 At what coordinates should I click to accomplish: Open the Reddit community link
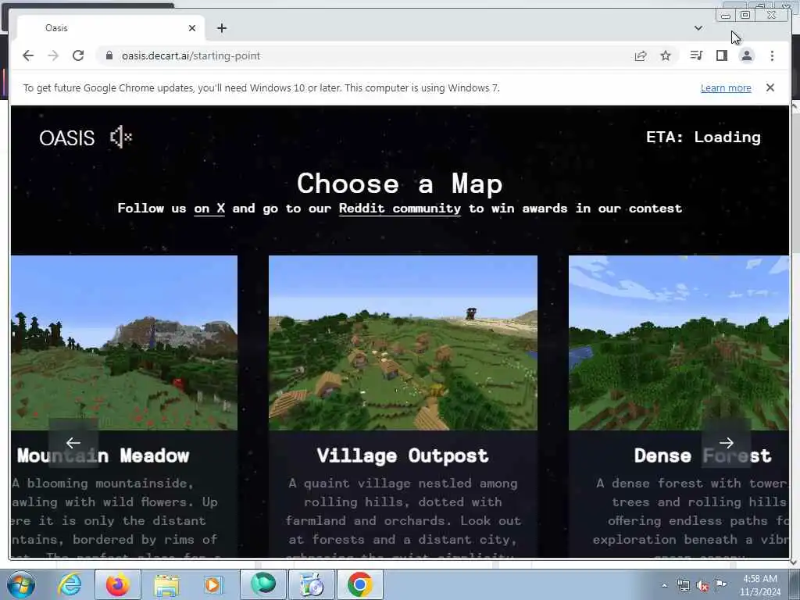point(400,208)
